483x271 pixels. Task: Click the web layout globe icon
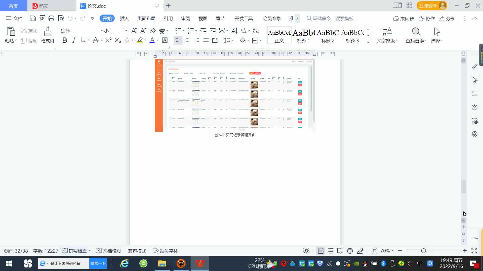[350, 251]
